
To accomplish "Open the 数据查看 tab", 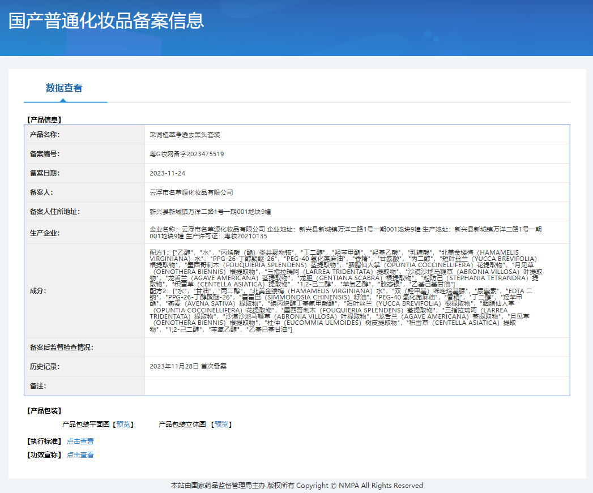I will (65, 88).
